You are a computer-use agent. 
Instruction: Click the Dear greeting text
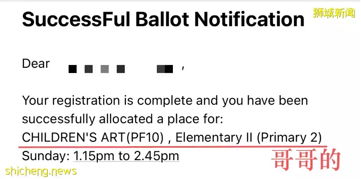(x=36, y=64)
